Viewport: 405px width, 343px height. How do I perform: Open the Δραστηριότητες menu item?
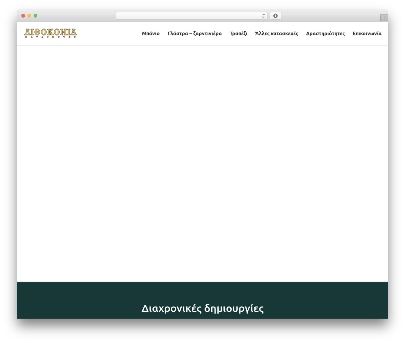[x=325, y=34]
